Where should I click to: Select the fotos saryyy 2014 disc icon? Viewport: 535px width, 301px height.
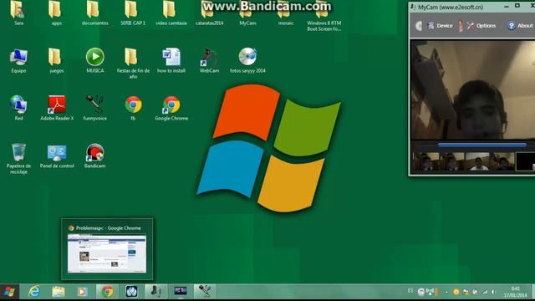pos(247,57)
